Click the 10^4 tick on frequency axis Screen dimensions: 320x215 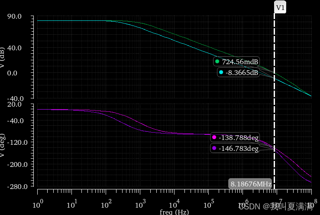(174, 203)
